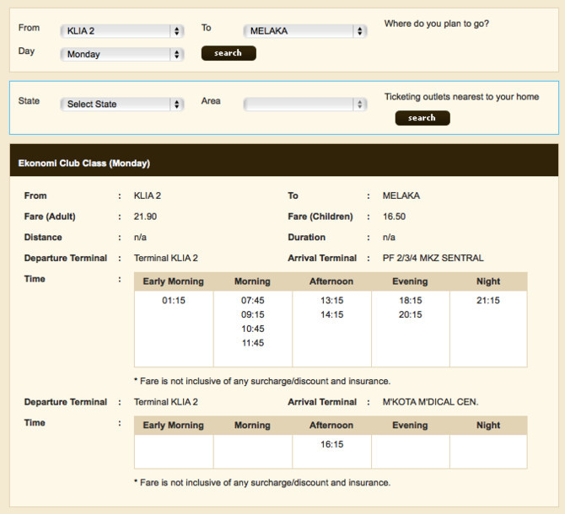Select the 14:15 afternoon departure

point(331,315)
